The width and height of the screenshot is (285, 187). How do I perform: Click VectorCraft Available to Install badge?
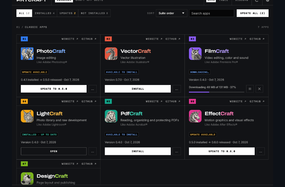[x=122, y=72]
